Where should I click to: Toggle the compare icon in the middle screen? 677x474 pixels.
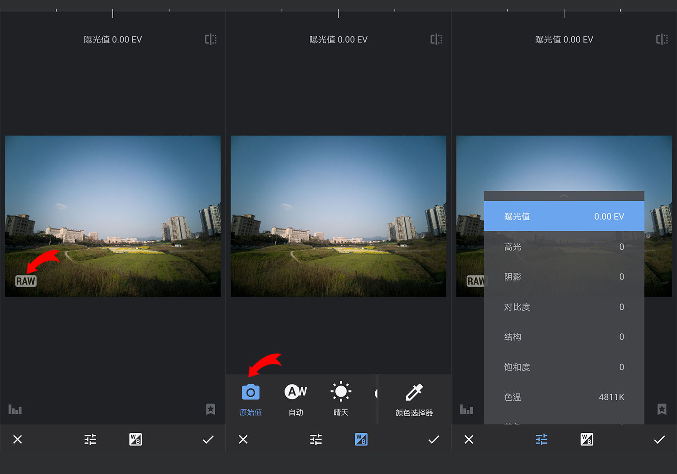tap(436, 39)
